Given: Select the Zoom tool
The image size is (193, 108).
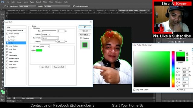Looking at the screenshot, I should pos(2,85).
